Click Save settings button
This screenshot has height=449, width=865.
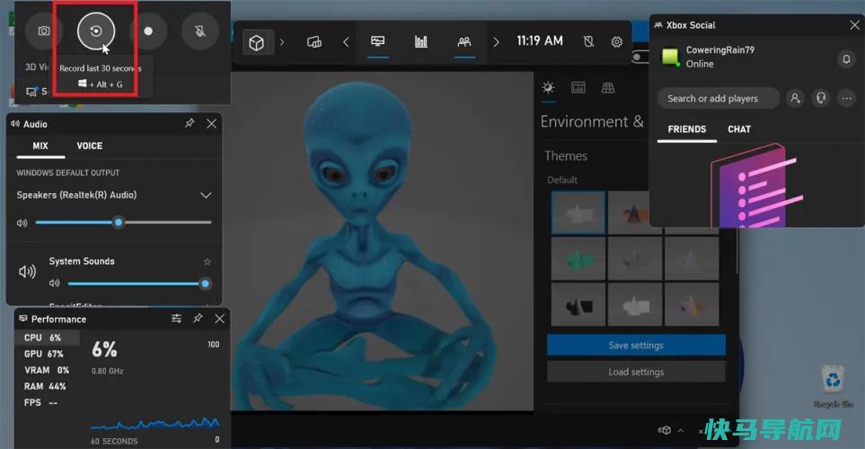coord(636,345)
